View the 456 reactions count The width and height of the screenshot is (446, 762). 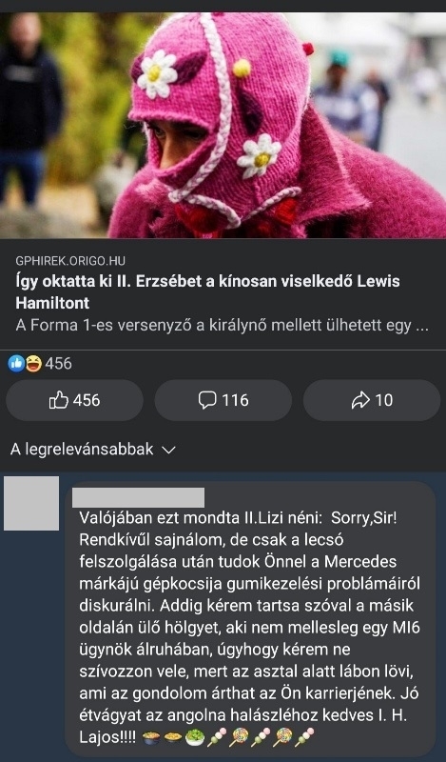(58, 364)
